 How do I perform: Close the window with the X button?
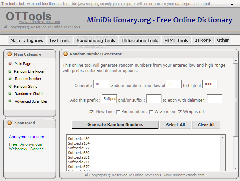click(x=236, y=4)
